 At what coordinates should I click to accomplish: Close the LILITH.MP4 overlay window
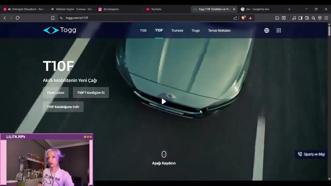pos(91,137)
